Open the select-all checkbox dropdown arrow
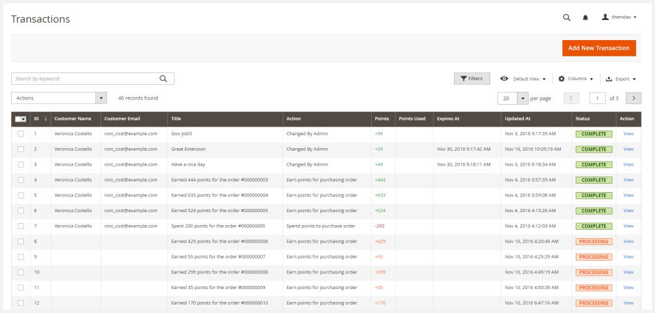The width and height of the screenshot is (655, 313). click(24, 119)
